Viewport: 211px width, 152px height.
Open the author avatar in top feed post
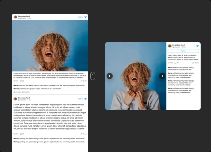[16, 17]
